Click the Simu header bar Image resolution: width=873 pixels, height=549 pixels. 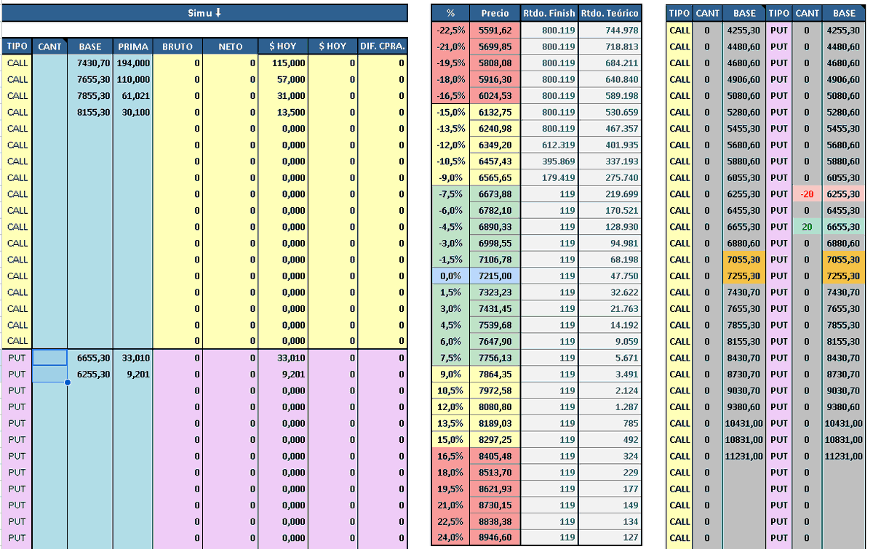[x=204, y=12]
